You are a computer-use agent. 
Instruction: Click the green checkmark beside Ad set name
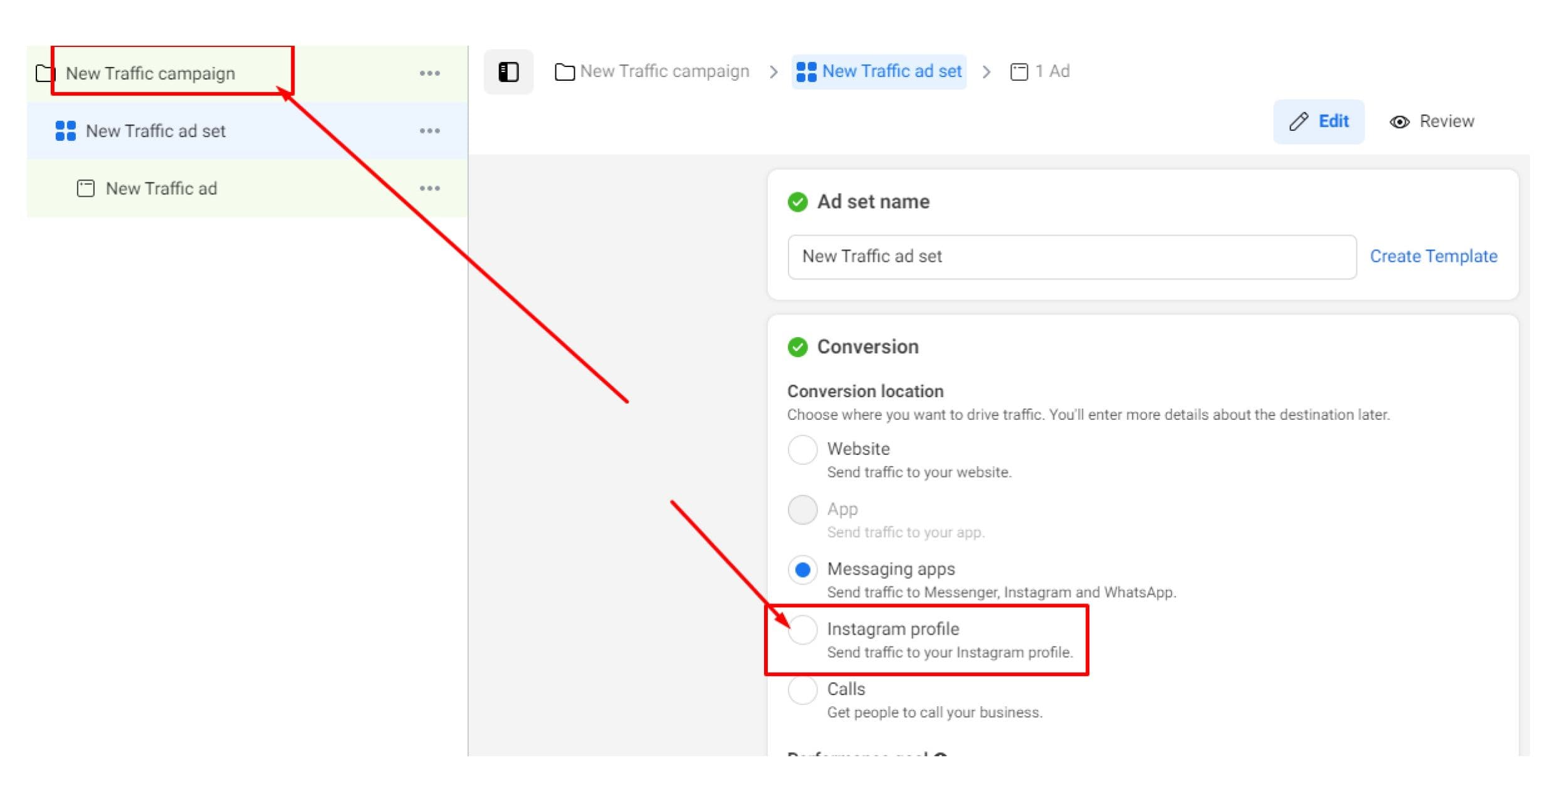click(x=797, y=202)
